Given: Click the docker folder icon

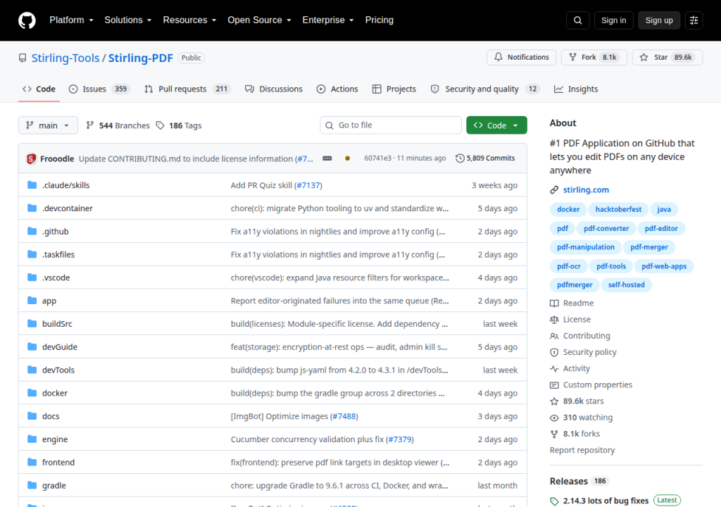Looking at the screenshot, I should pyautogui.click(x=32, y=393).
